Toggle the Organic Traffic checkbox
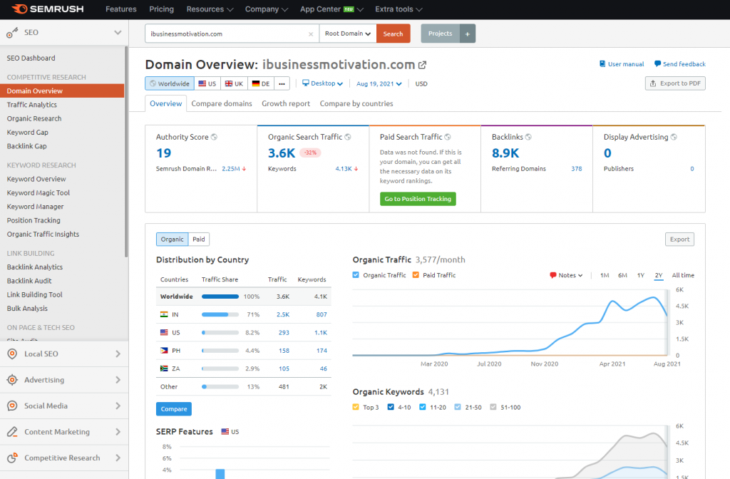 point(356,275)
